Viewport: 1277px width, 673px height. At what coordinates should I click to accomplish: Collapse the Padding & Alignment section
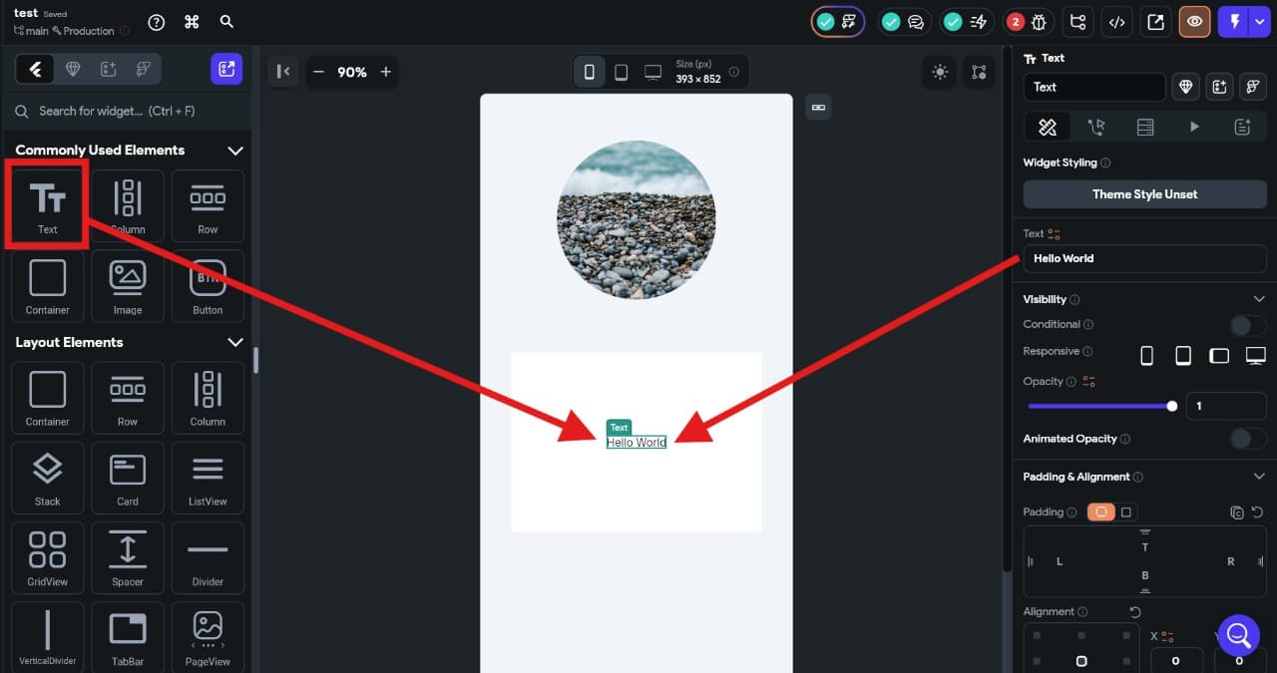(x=1259, y=476)
